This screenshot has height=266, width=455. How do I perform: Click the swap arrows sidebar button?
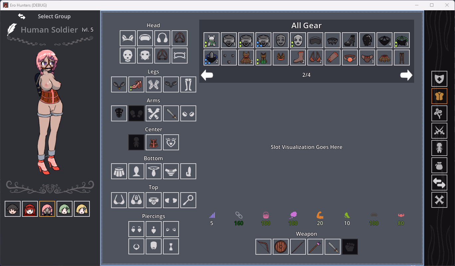(x=439, y=183)
